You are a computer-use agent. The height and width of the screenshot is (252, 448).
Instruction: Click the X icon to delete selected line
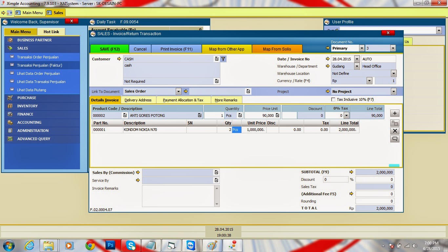coord(395,131)
